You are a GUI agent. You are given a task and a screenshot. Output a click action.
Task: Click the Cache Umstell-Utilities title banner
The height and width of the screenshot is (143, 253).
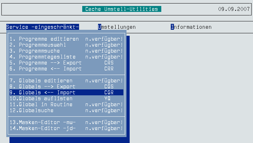point(122,9)
